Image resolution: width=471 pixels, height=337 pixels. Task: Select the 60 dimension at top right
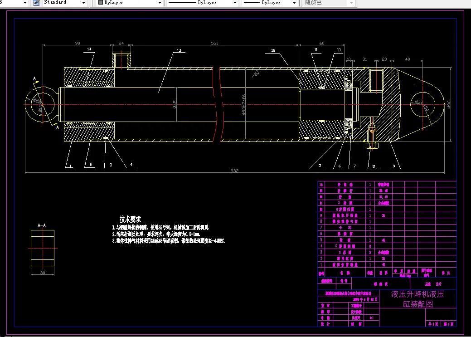tap(322, 43)
